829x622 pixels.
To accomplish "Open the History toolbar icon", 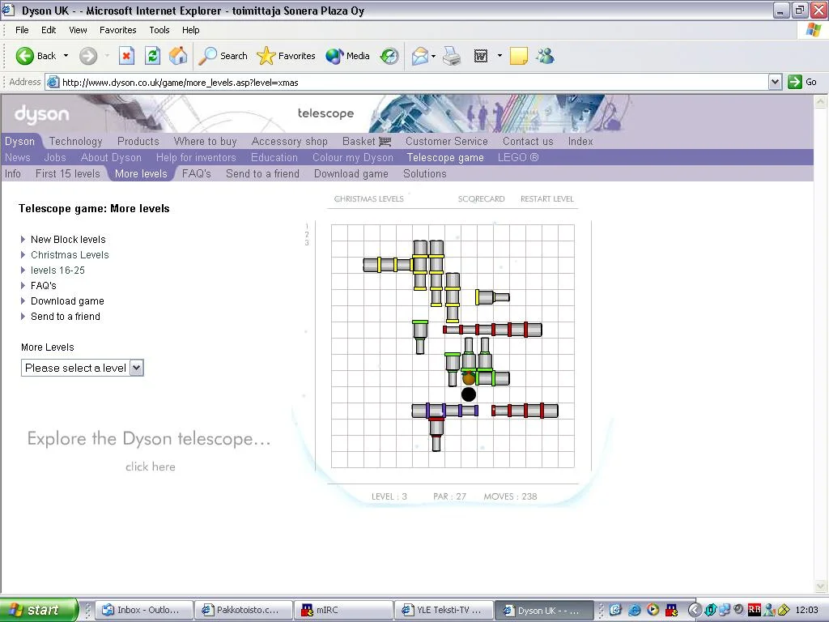I will (389, 56).
